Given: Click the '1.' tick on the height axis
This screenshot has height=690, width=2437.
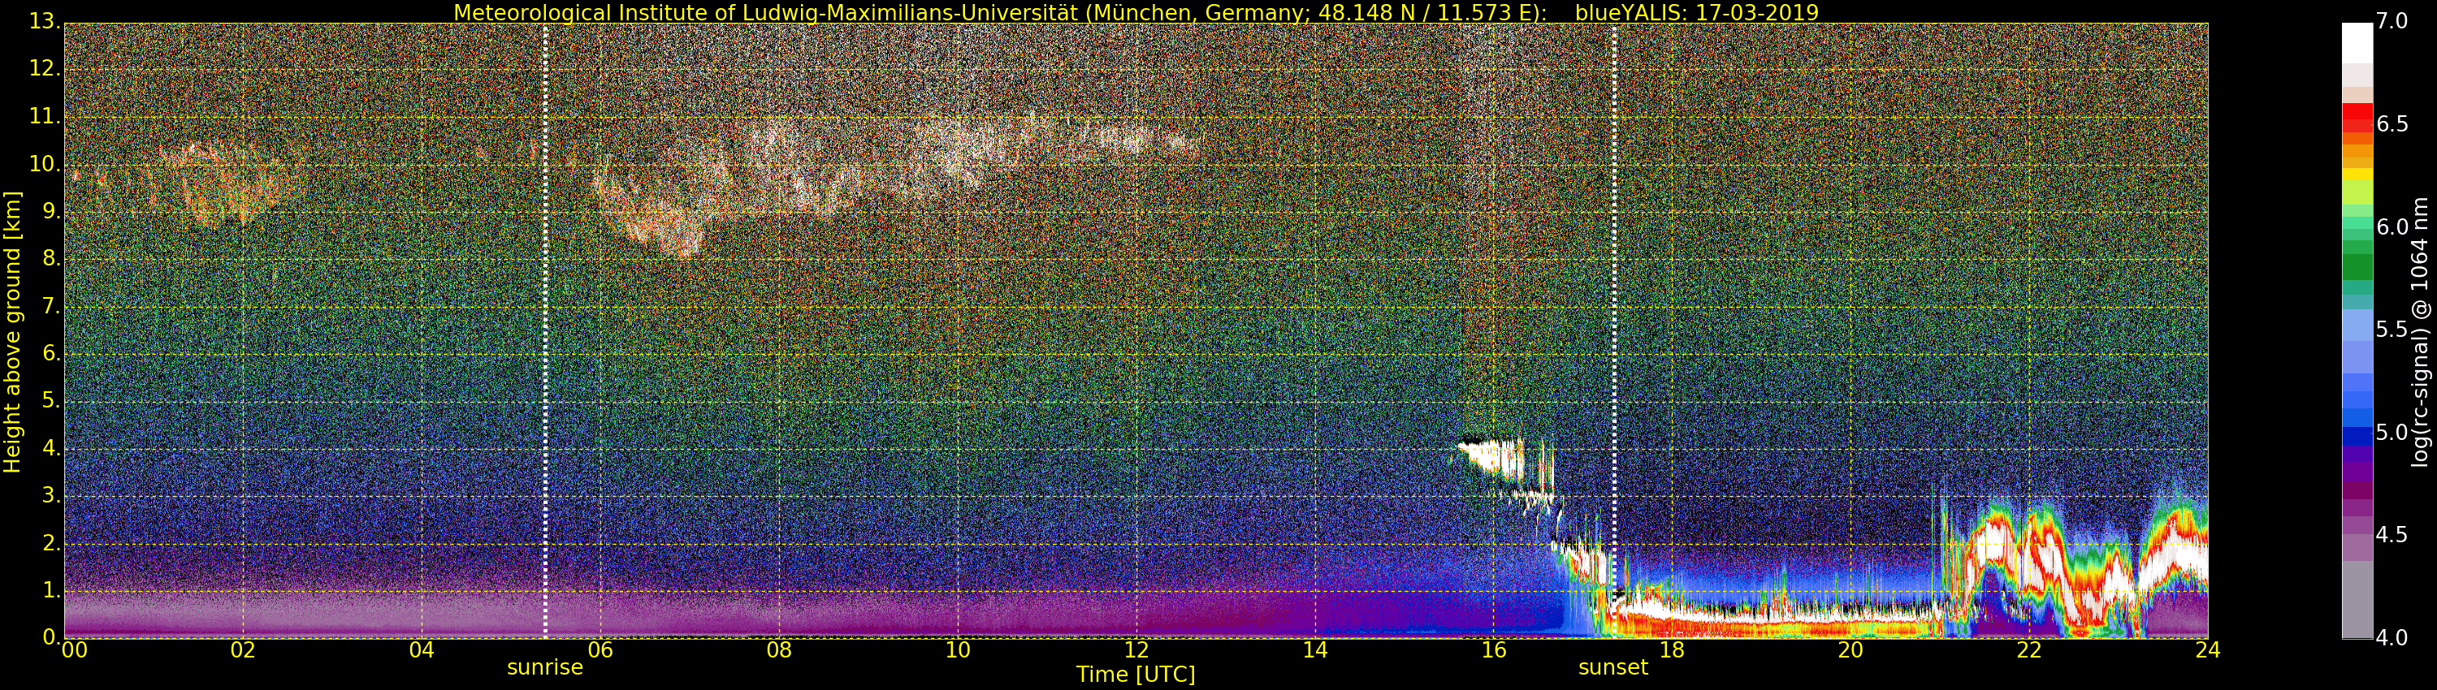Looking at the screenshot, I should coord(51,590).
